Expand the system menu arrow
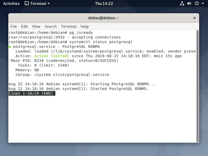The height and width of the screenshot is (156, 208). point(203,4)
